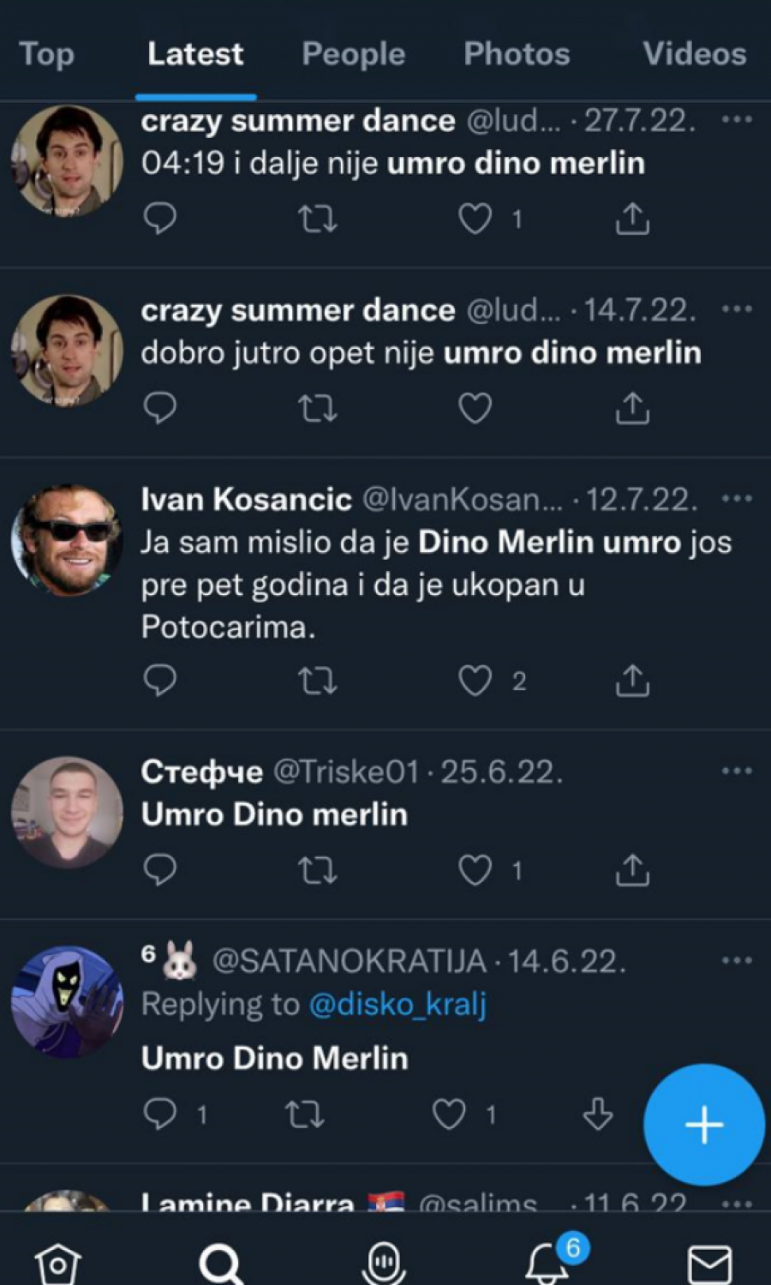The height and width of the screenshot is (1285, 771).
Task: Open Ivan Kosancic's profile name
Action: pyautogui.click(x=246, y=499)
